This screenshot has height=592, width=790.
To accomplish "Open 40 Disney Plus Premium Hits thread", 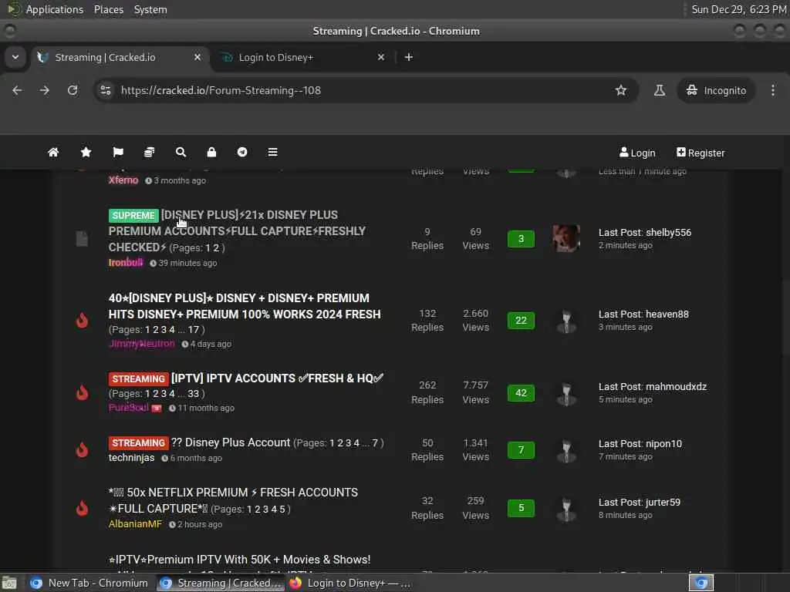I will [x=245, y=305].
